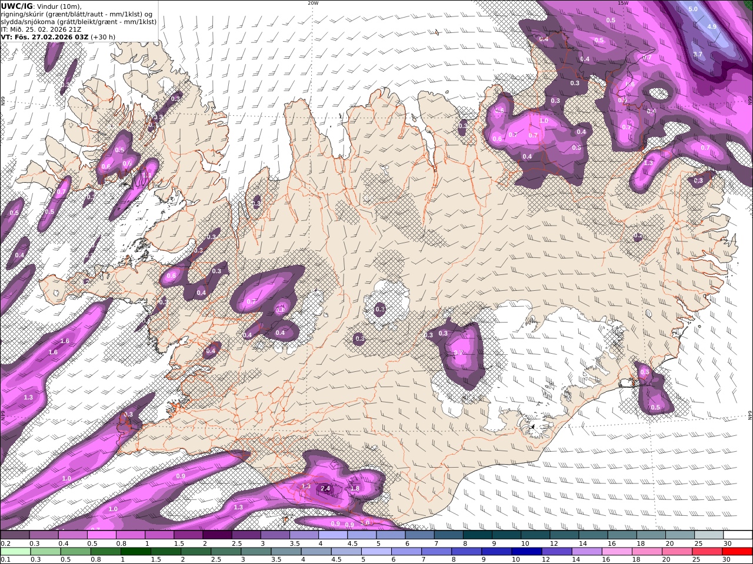Click the lower rain scale swatch starting at 7
The height and width of the screenshot is (564, 753).
[x=437, y=552]
